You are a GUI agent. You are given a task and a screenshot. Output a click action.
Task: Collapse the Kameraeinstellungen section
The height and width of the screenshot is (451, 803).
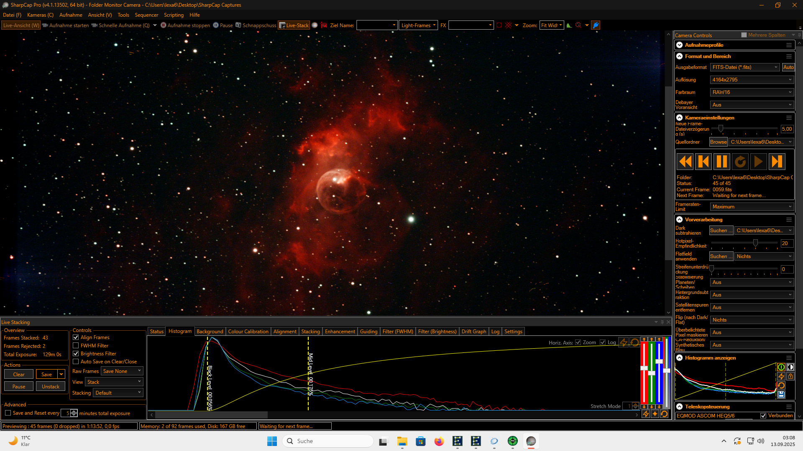680,118
